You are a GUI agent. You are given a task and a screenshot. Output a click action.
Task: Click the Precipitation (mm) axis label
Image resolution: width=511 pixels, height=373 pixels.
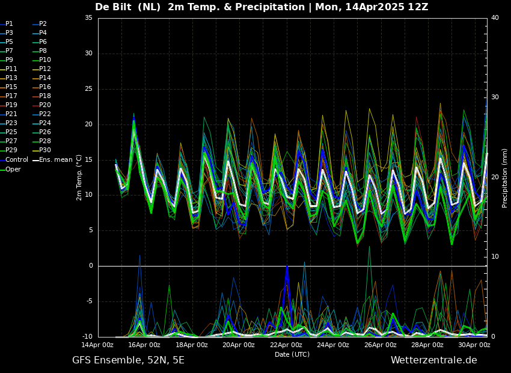[x=505, y=178]
